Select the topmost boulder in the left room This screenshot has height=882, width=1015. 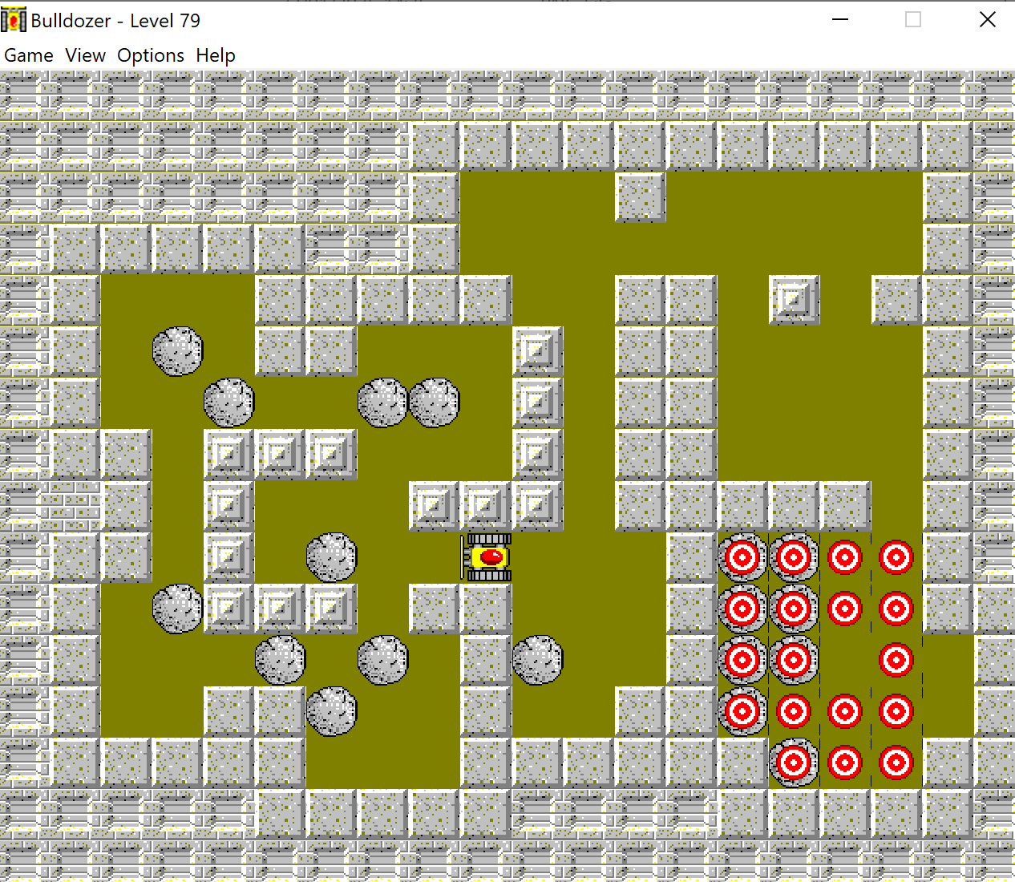tap(178, 351)
